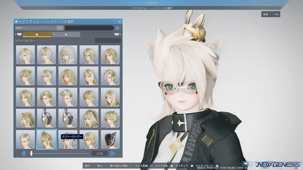Select the gray hooded hairstyle thumbnail
Screen dimensions: 303x170
(x=68, y=55)
